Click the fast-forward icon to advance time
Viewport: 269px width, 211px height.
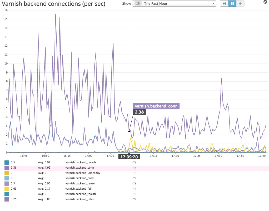tap(240, 3)
